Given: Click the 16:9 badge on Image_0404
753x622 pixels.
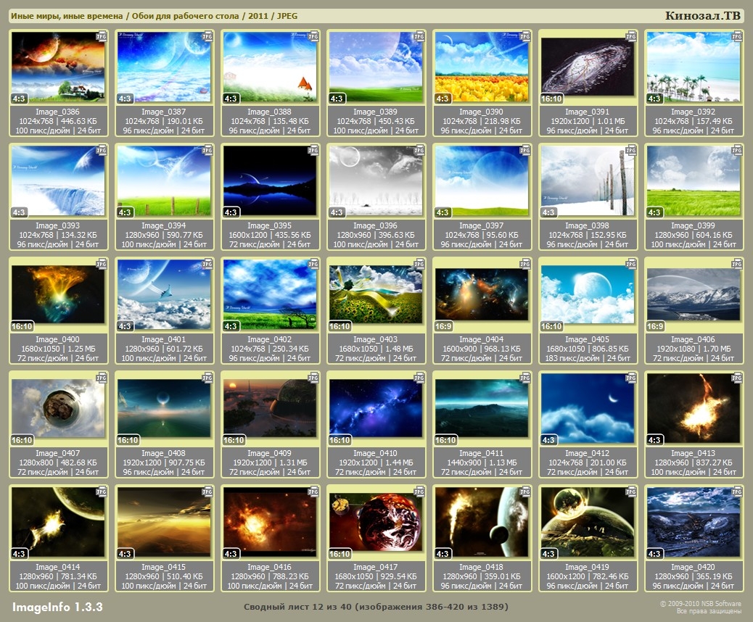Looking at the screenshot, I should tap(445, 326).
